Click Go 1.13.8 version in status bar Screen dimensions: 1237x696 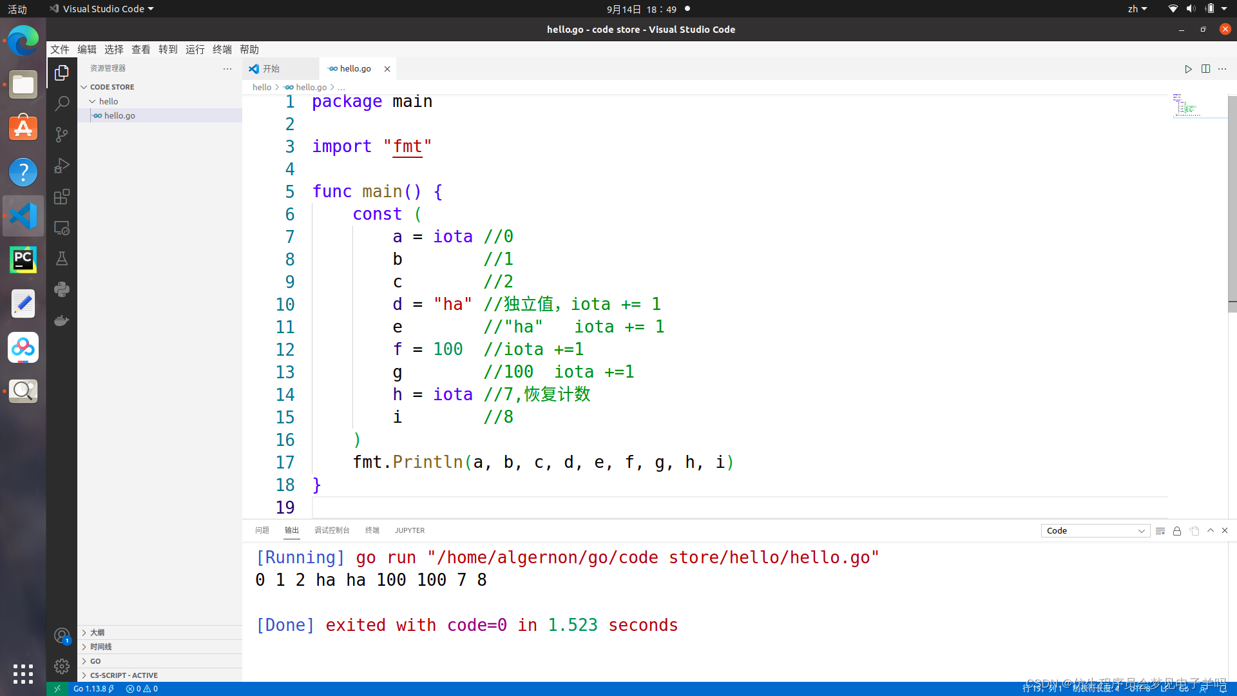93,689
